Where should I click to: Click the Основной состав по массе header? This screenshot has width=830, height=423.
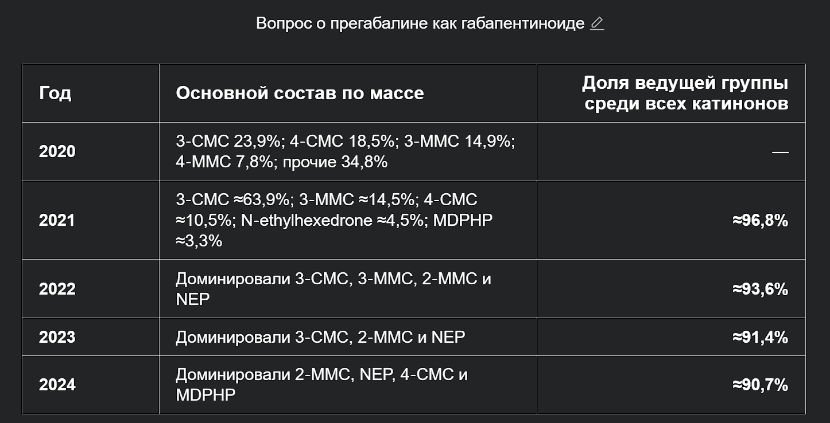pyautogui.click(x=300, y=93)
